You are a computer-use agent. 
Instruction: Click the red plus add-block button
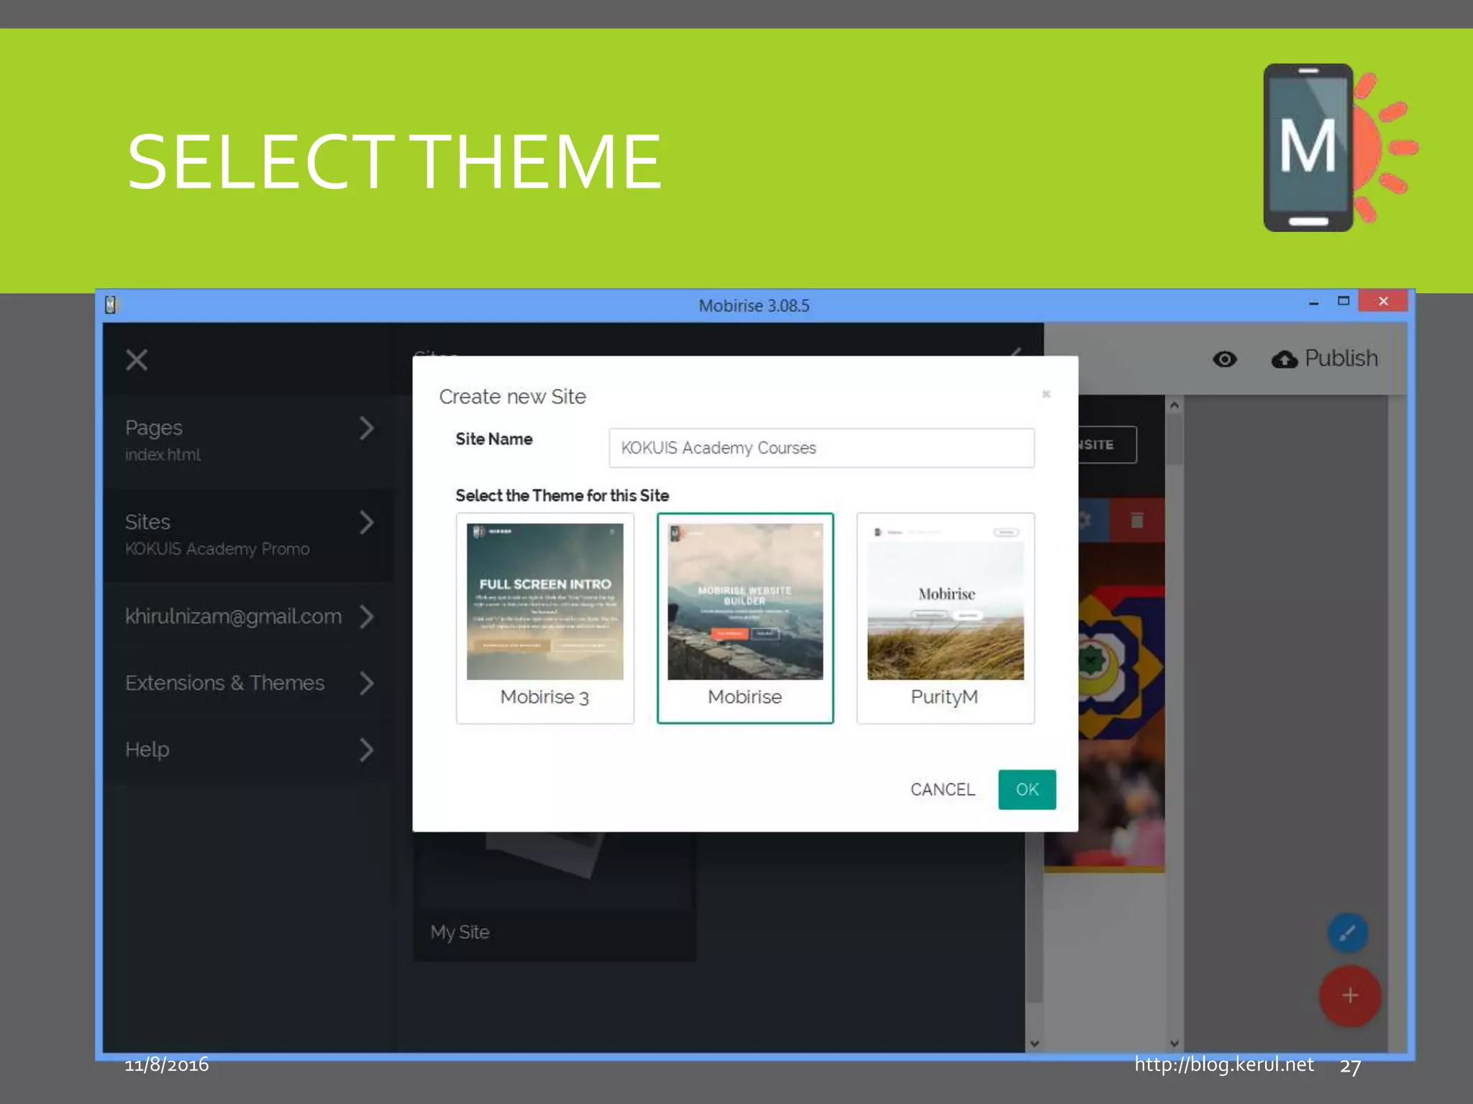[x=1349, y=995]
